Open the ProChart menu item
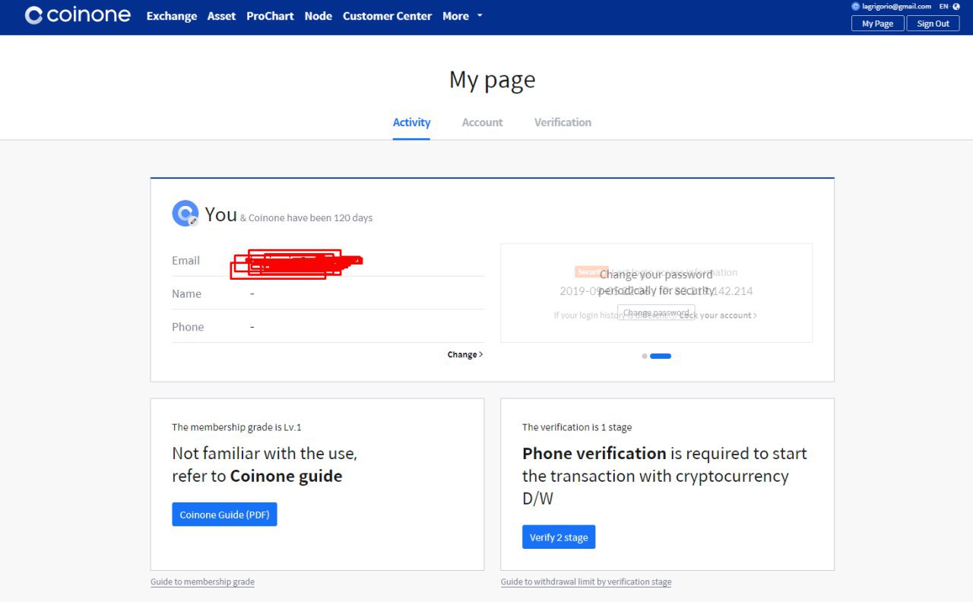This screenshot has width=973, height=602. pyautogui.click(x=270, y=16)
